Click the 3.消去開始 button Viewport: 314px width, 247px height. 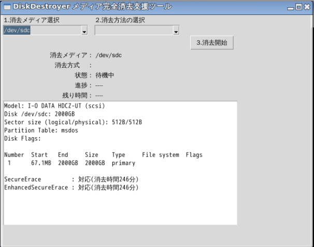tap(212, 42)
